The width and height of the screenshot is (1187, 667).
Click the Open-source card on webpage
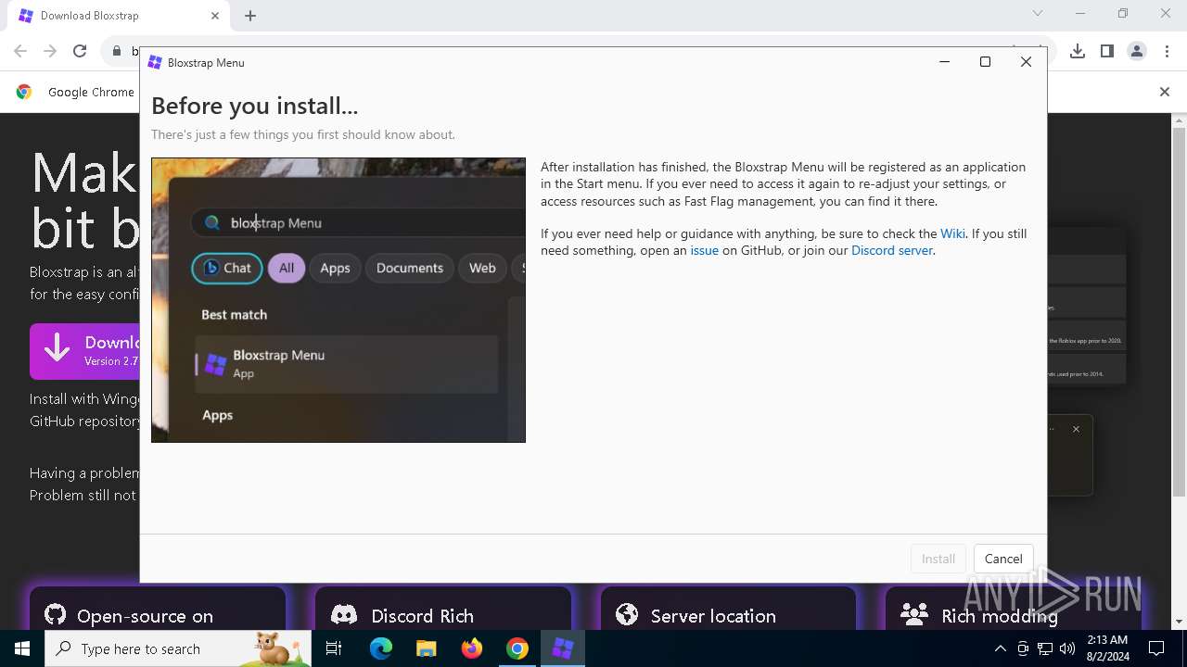pyautogui.click(x=158, y=609)
